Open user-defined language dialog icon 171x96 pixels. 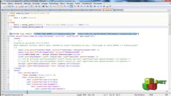point(74,6)
